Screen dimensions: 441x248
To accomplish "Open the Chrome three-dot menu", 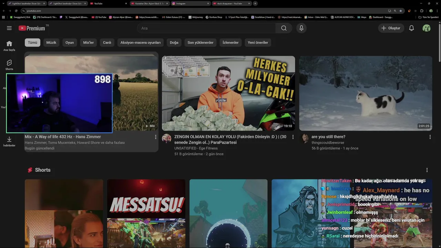I will (437, 11).
